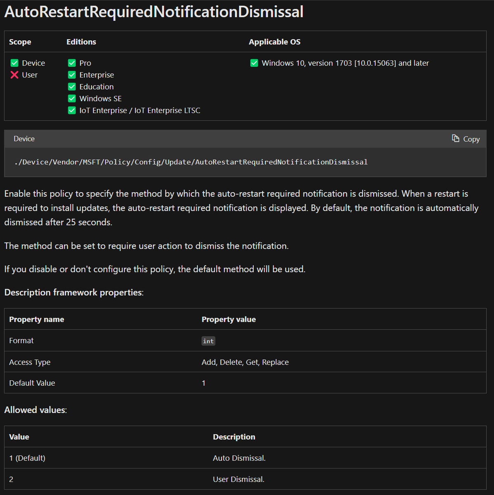Click the User Dismissal. description cell
The image size is (494, 495).
pyautogui.click(x=239, y=479)
